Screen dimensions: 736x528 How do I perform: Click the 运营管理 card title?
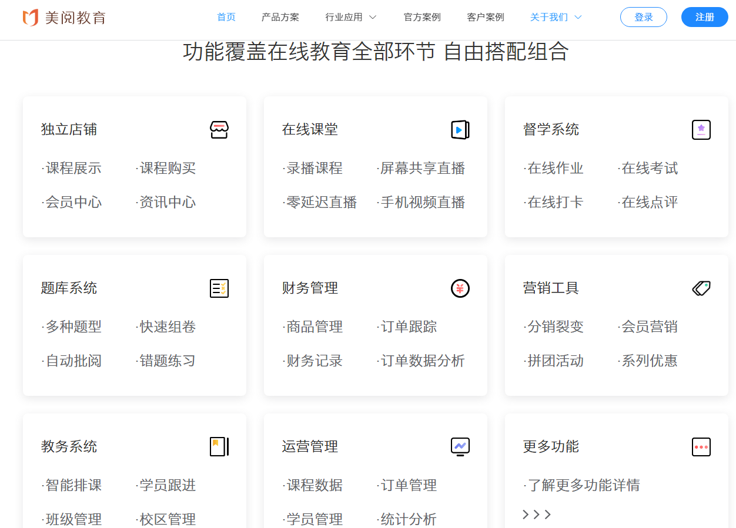[x=310, y=447]
